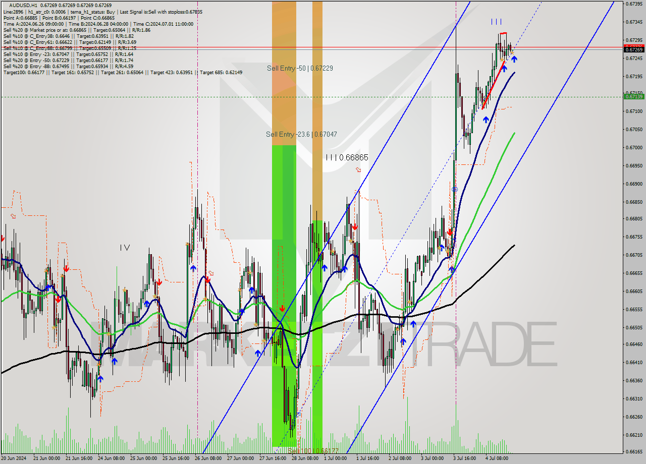Click the '27 Jun 00:00' time label
Image resolution: width=646 pixels, height=464 pixels.
[240, 458]
